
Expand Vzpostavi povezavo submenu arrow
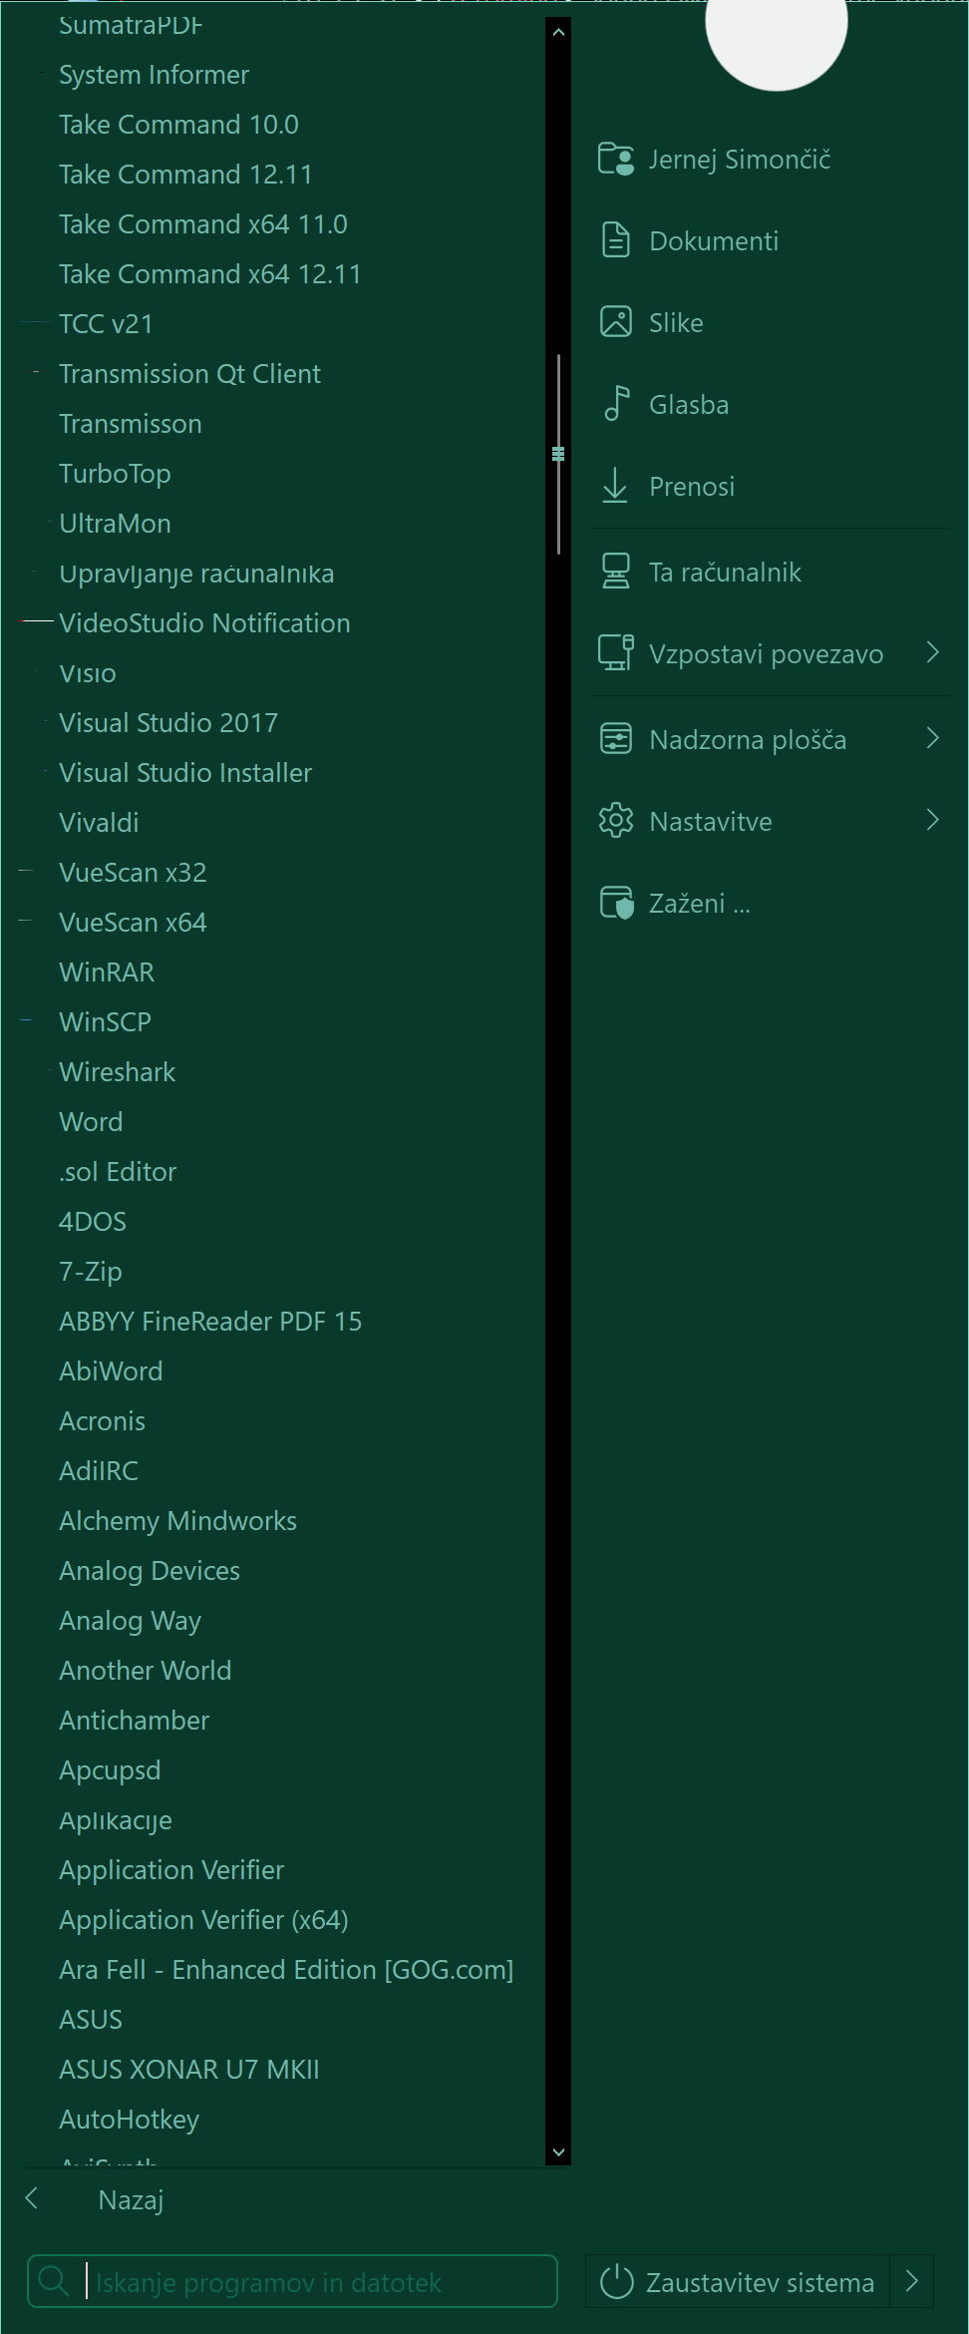[x=933, y=652]
